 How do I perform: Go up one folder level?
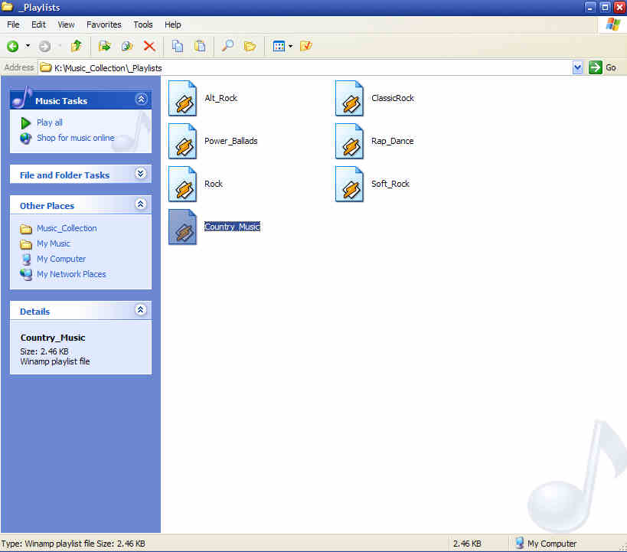pos(76,46)
